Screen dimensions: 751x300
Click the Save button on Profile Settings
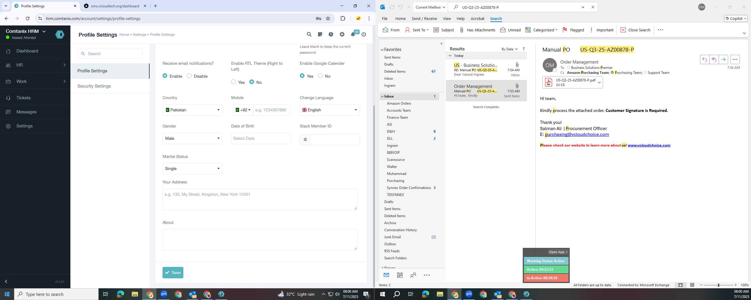tap(173, 272)
